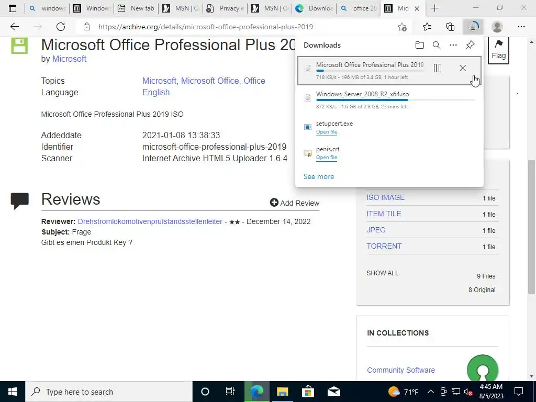This screenshot has width=536, height=402.
Task: Click the taskbar search box
Action: pyautogui.click(x=109, y=392)
